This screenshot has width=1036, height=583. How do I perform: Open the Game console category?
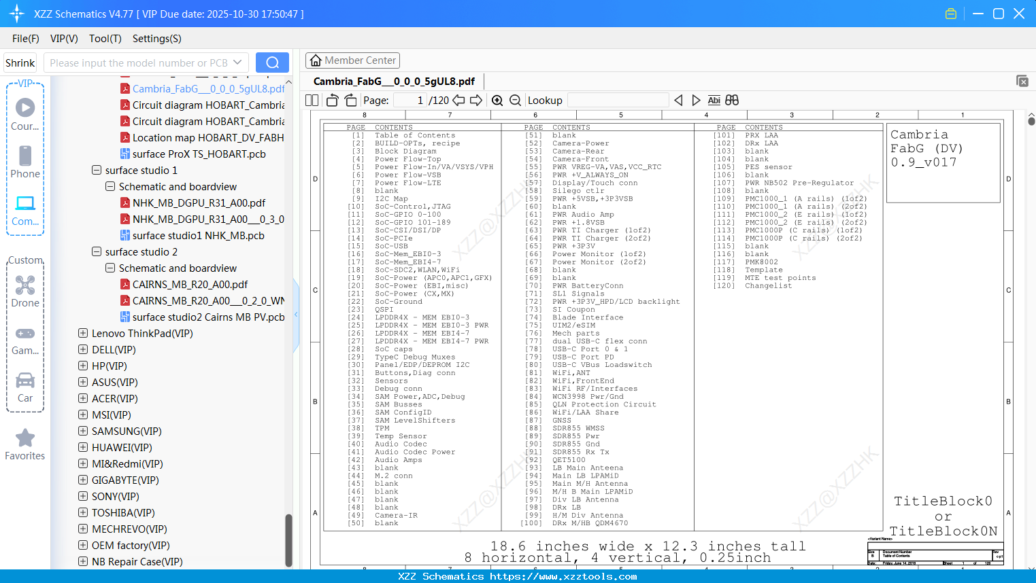[x=25, y=340]
